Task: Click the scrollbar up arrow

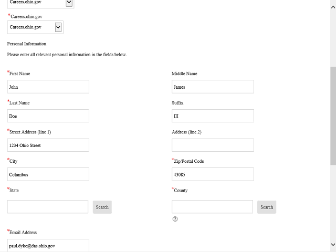Action: click(x=333, y=7)
